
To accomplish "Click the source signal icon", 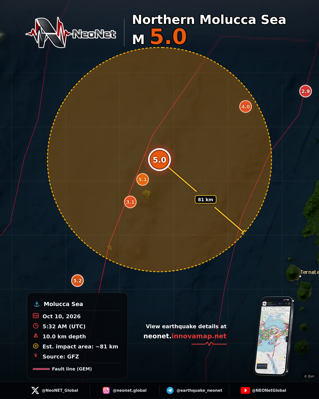I will click(36, 356).
